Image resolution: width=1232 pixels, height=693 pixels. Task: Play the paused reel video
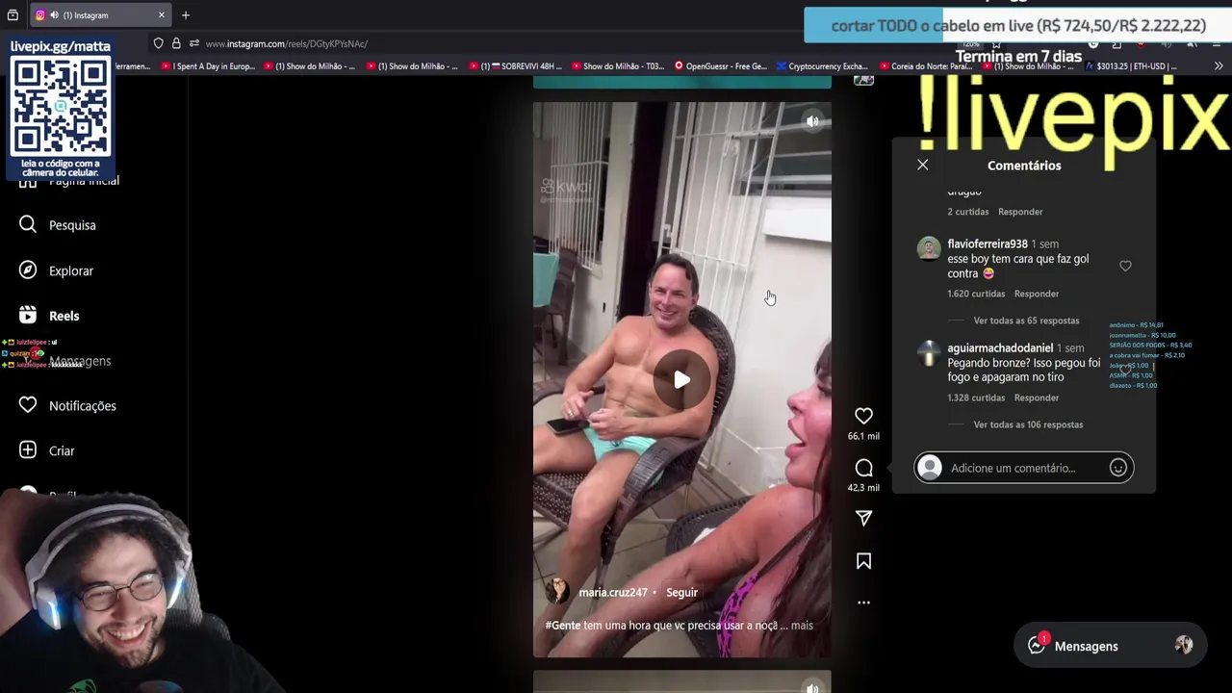[x=681, y=379]
